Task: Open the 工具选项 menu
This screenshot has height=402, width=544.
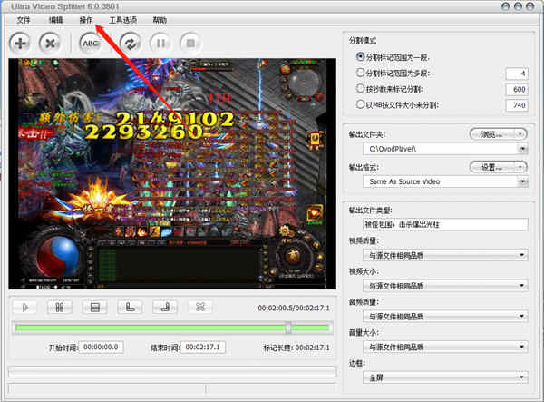Action: pyautogui.click(x=123, y=20)
